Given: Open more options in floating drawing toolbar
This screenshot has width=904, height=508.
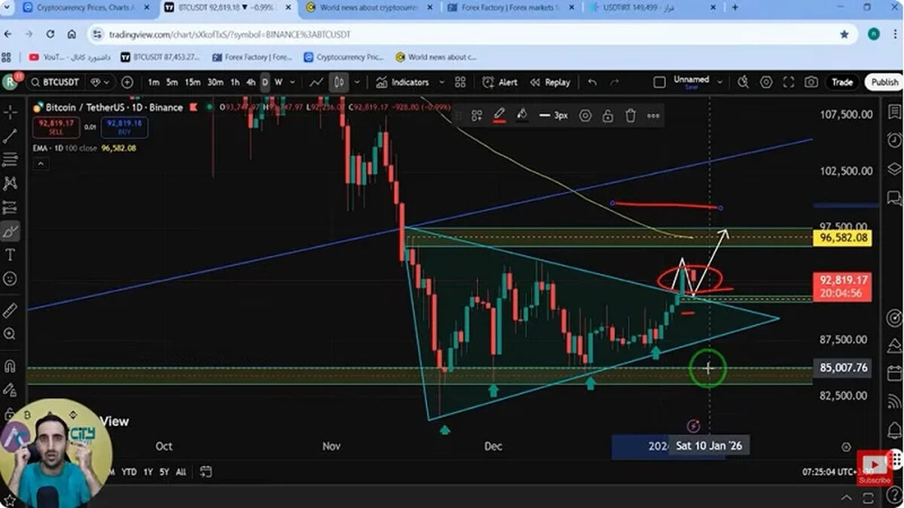Looking at the screenshot, I should click(x=653, y=115).
